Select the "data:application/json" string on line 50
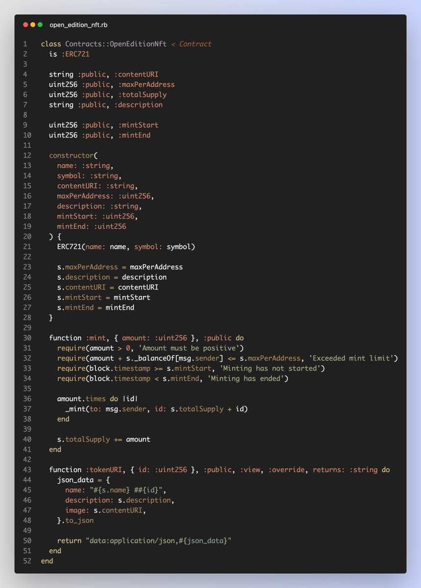 [158, 540]
